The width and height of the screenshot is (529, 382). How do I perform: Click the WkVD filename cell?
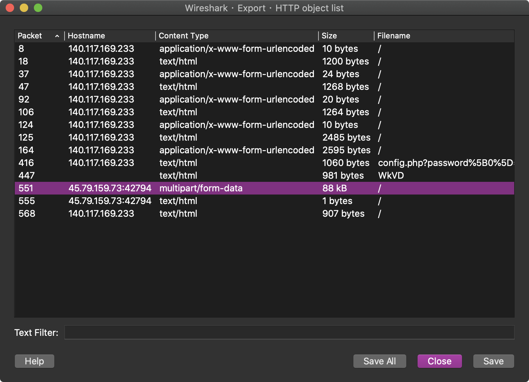click(x=391, y=175)
